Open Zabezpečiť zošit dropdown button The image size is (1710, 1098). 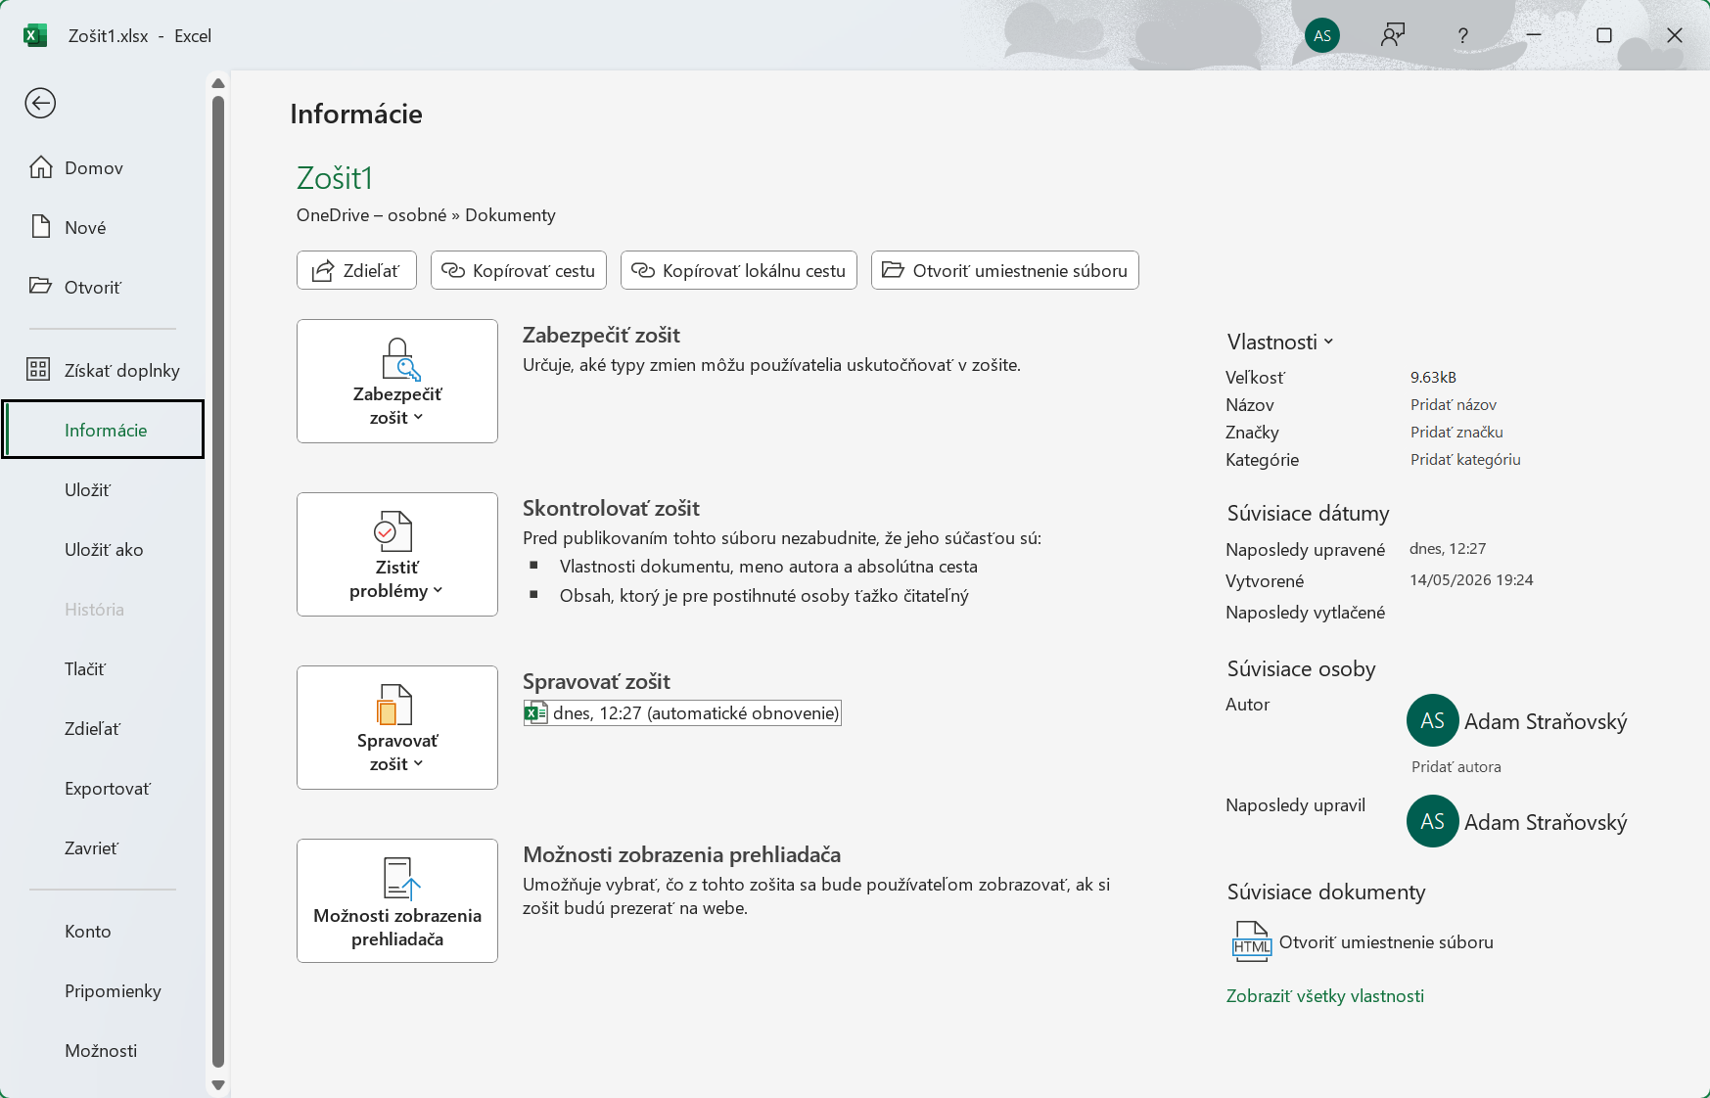(x=397, y=381)
